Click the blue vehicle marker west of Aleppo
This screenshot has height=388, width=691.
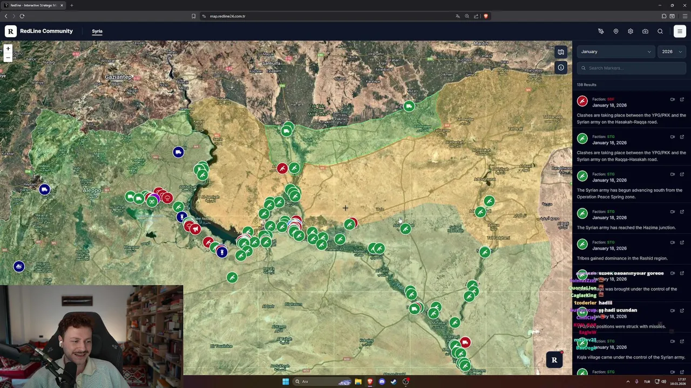click(44, 189)
